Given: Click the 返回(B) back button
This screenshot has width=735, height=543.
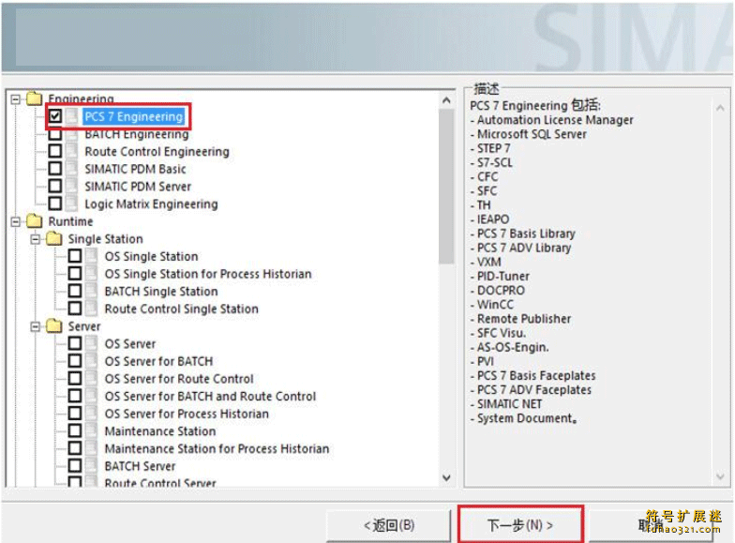Looking at the screenshot, I should pos(389,525).
